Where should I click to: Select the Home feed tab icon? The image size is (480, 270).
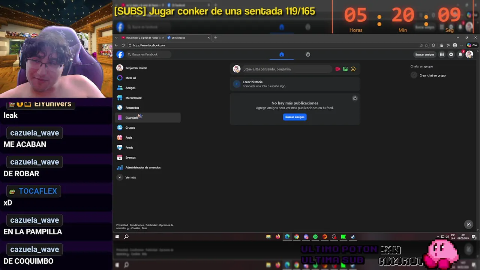282,54
